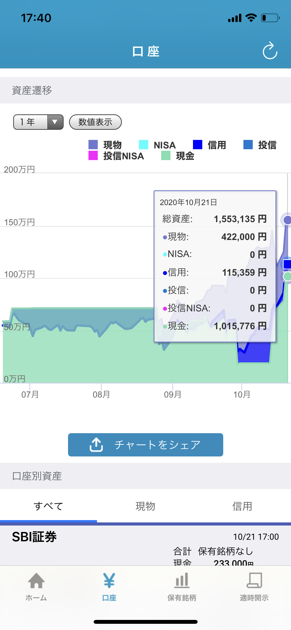
Task: Toggle 数値表示 value display
Action: (95, 122)
